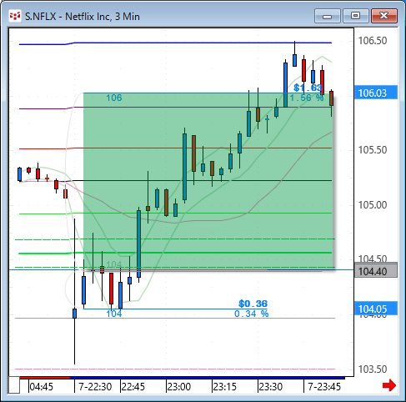Click the blue session bar above time axis

coord(208,378)
